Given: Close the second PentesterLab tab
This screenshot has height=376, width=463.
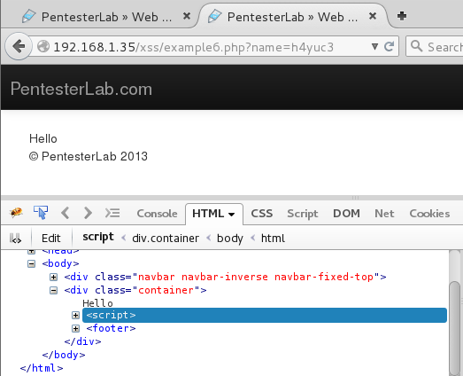Looking at the screenshot, I should pyautogui.click(x=373, y=16).
